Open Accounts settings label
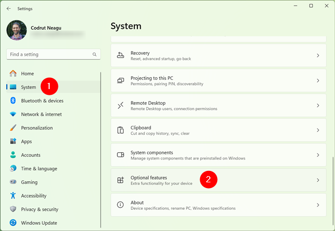This screenshot has width=335, height=231. click(x=31, y=155)
